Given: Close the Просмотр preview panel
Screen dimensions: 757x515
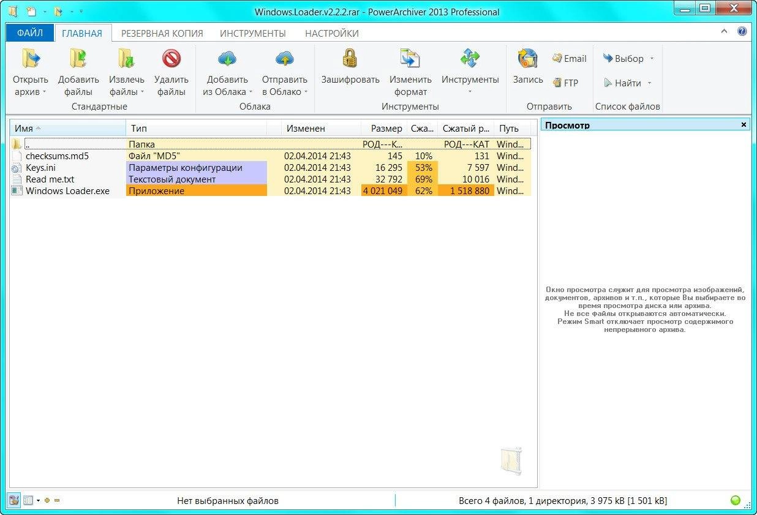Looking at the screenshot, I should click(x=744, y=124).
